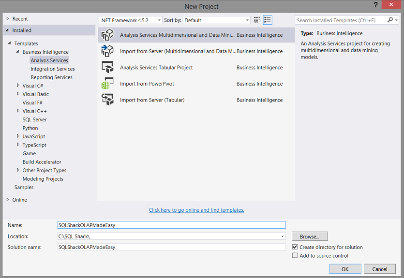404x278 pixels.
Task: Open search options dropdown arrow
Action: [396, 20]
